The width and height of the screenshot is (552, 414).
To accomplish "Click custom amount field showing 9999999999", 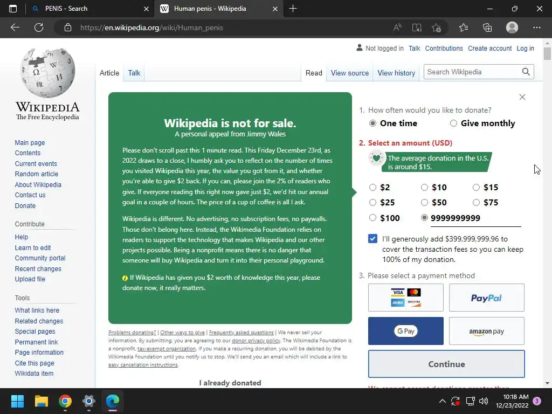I will tap(475, 218).
